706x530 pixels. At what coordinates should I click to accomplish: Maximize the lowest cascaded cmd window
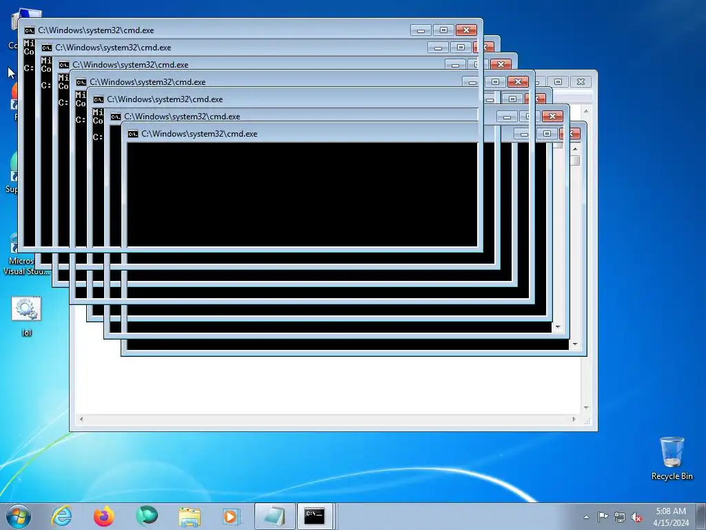coord(547,134)
